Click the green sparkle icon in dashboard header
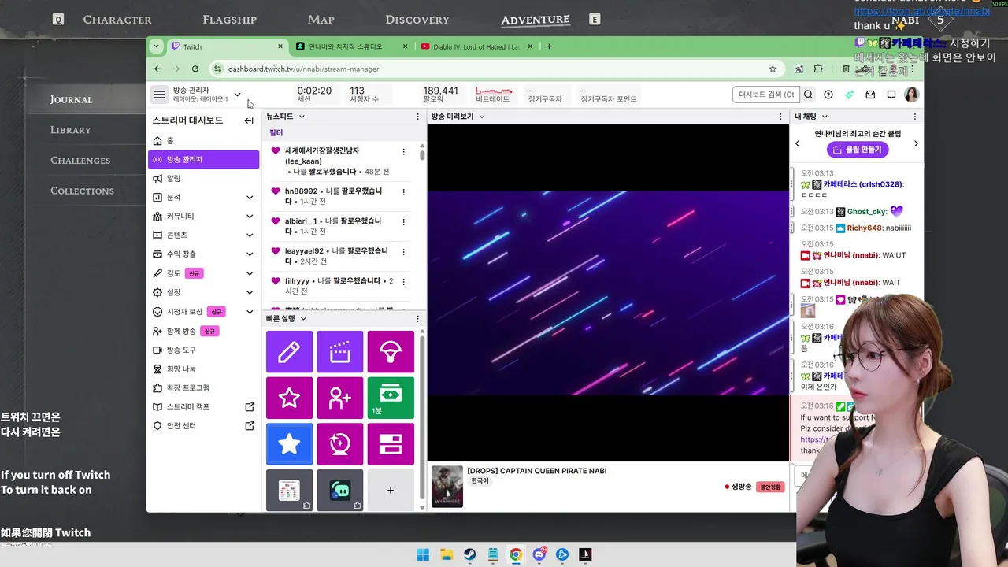Viewport: 1008px width, 567px height. [x=849, y=94]
